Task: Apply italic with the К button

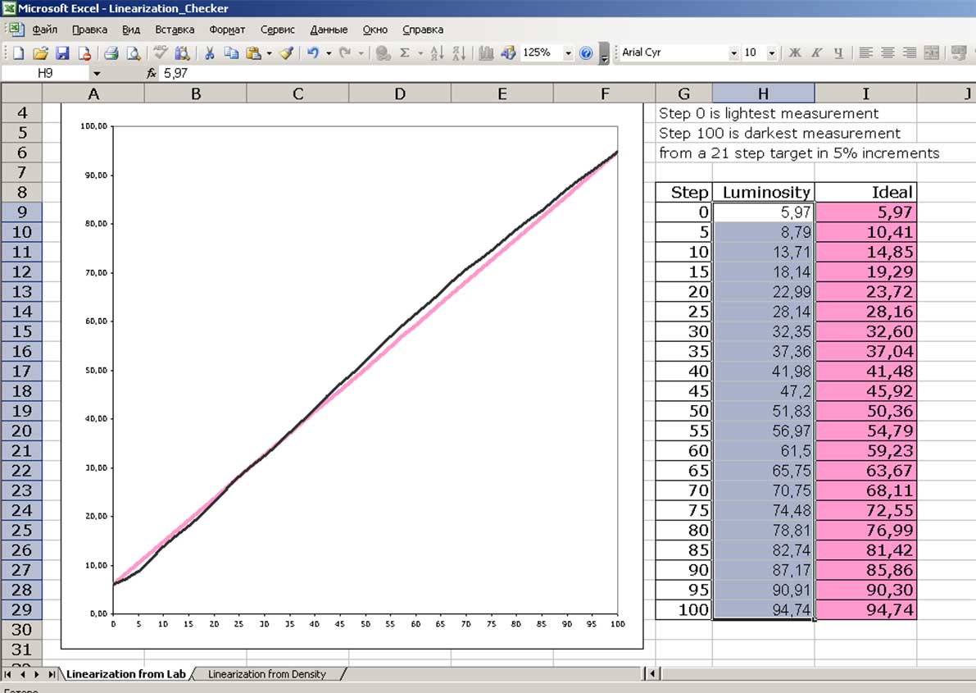Action: (817, 53)
